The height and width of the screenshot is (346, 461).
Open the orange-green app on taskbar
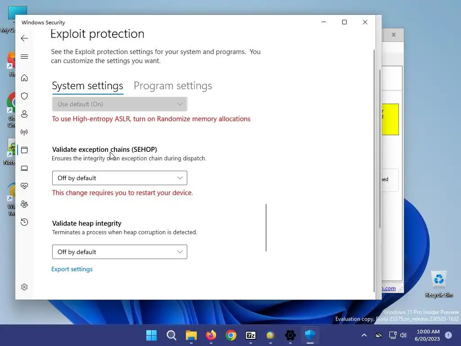click(271, 335)
